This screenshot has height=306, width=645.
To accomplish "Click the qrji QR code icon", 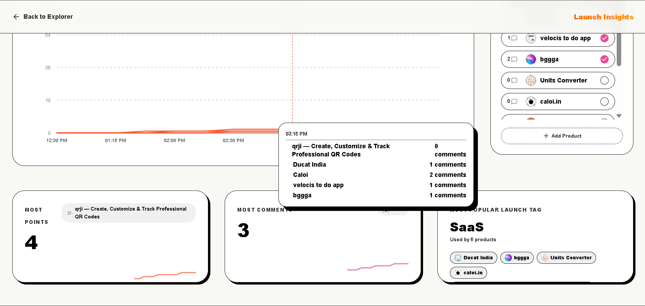I will [69, 213].
